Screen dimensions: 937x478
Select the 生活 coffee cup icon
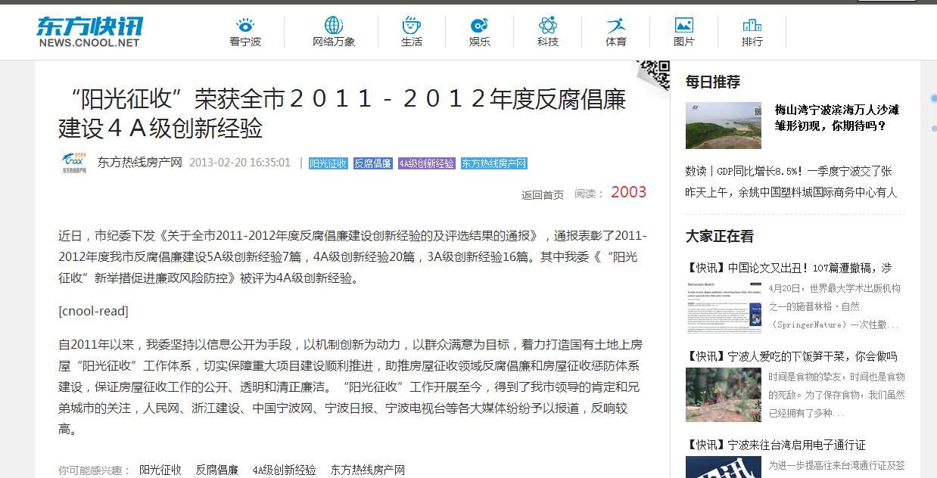click(x=411, y=26)
